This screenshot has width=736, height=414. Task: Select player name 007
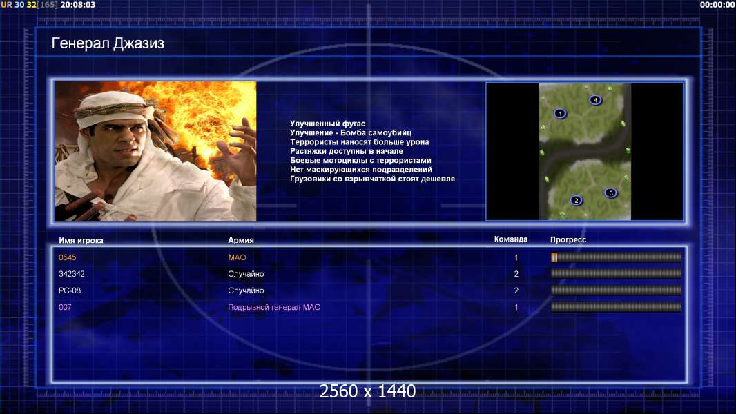[x=65, y=307]
